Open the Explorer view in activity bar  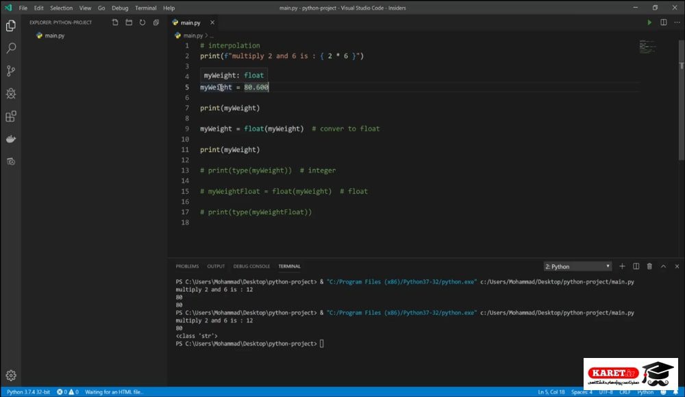point(11,26)
